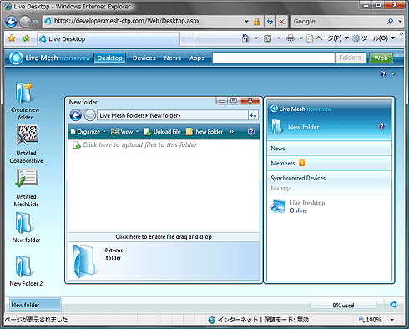Toggle search scope to Web
Viewport: 409px width, 329px height.
381,58
